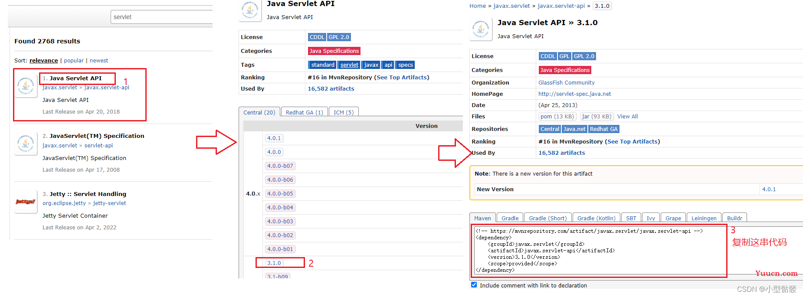803x297 pixels.
Task: Open Jetty :: Servlet Handling result title
Action: point(88,194)
